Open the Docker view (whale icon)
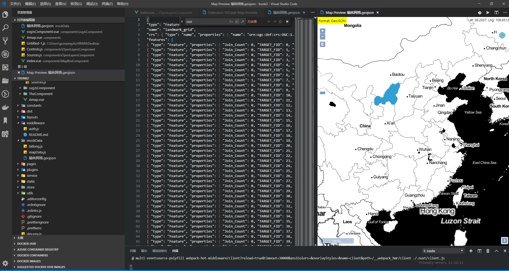Image resolution: width=509 pixels, height=271 pixels. (5, 107)
